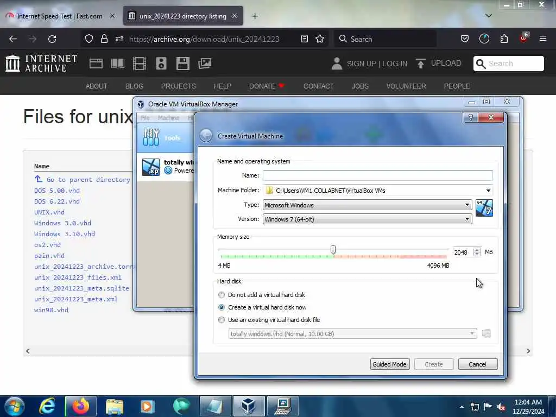This screenshot has width=556, height=417.
Task: Open the DONATE menu item
Action: 267,86
